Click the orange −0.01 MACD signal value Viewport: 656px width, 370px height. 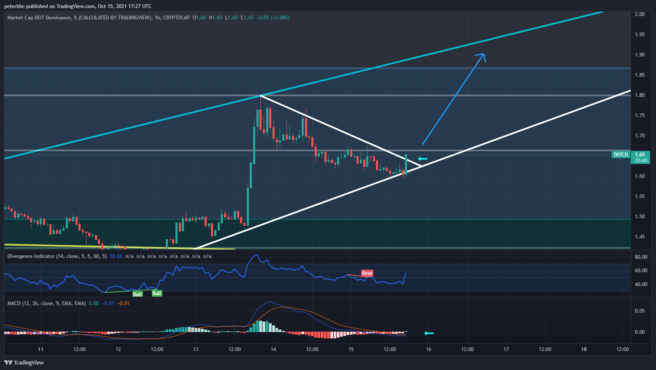(124, 303)
